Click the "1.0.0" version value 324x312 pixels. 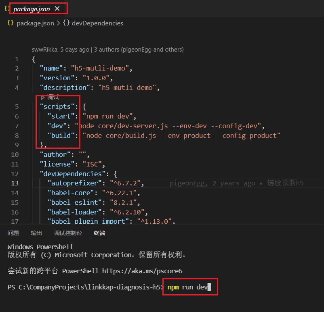pyautogui.click(x=96, y=78)
